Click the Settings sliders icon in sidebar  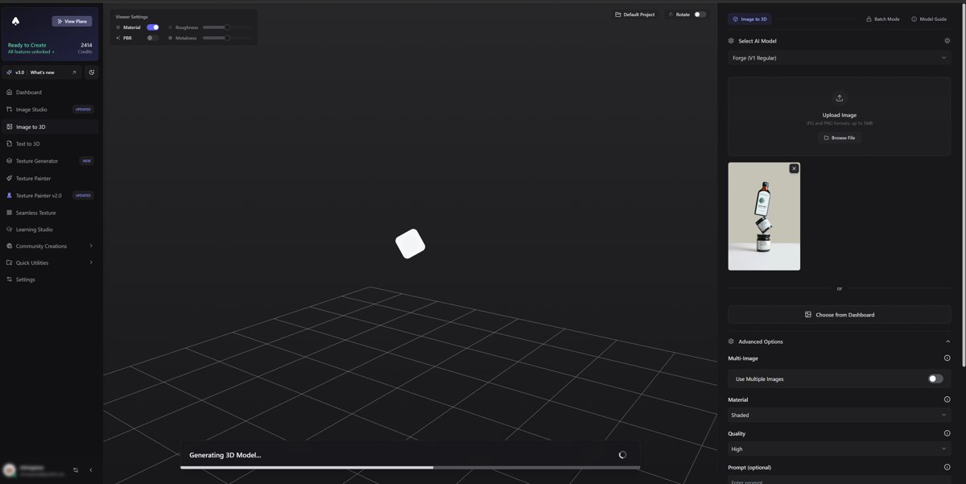click(x=9, y=279)
